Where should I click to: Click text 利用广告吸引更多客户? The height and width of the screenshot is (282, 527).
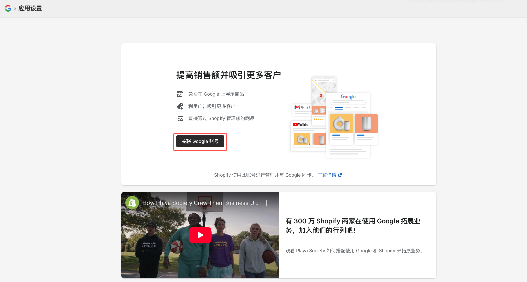(x=212, y=106)
